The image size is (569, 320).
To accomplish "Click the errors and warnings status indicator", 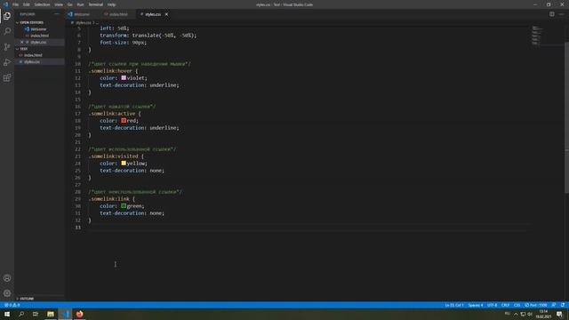I will coord(12,305).
